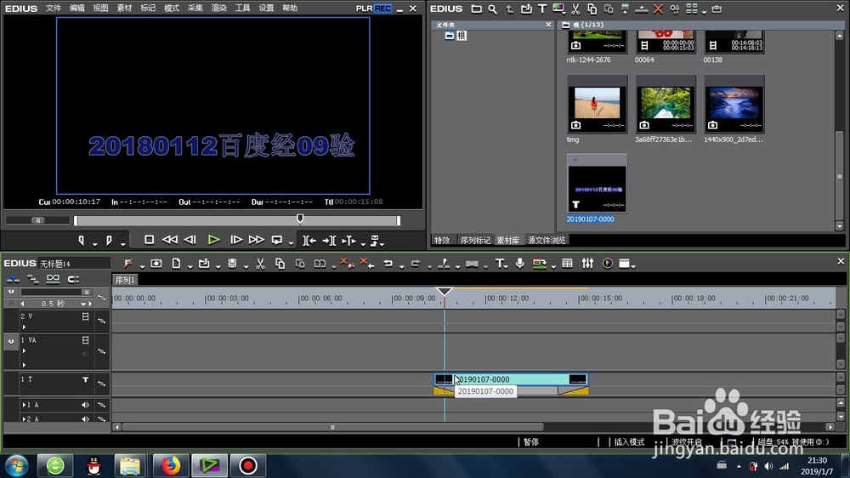Screen dimensions: 850x478
Task: Click the red Delete X in bin
Action: click(658, 9)
